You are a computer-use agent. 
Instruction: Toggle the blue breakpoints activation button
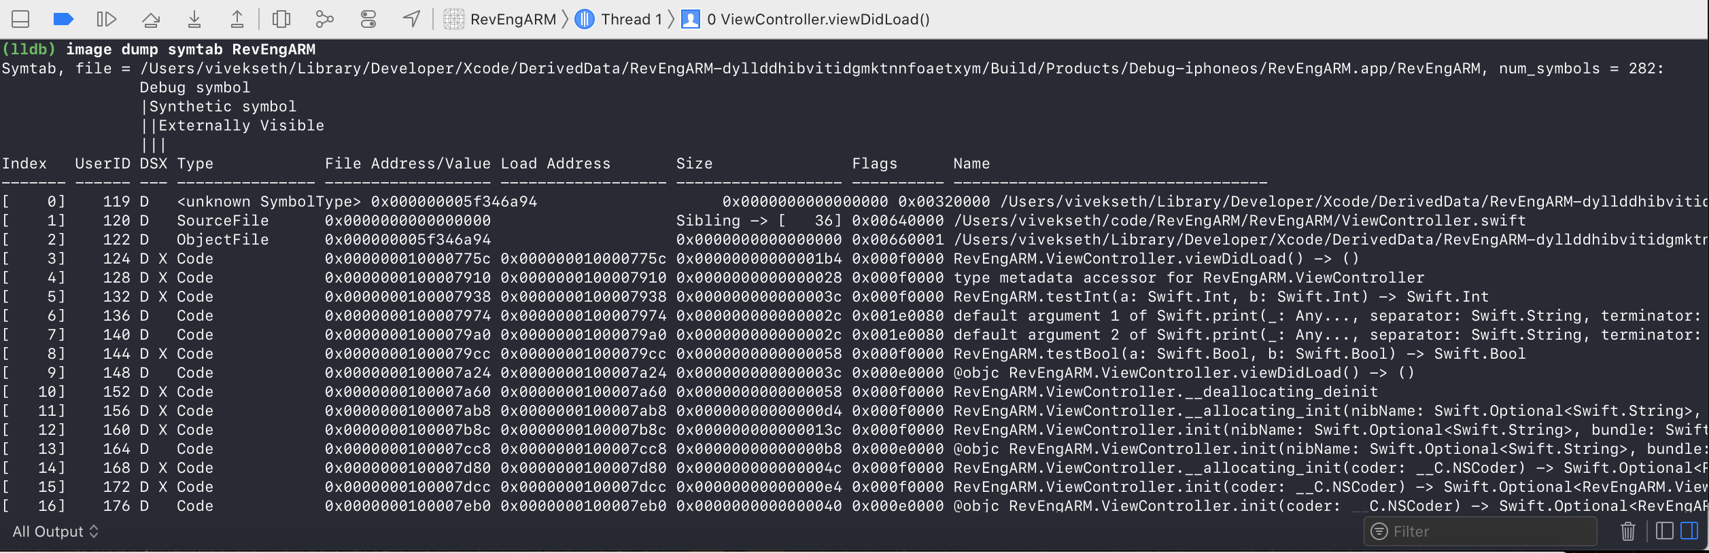tap(63, 19)
